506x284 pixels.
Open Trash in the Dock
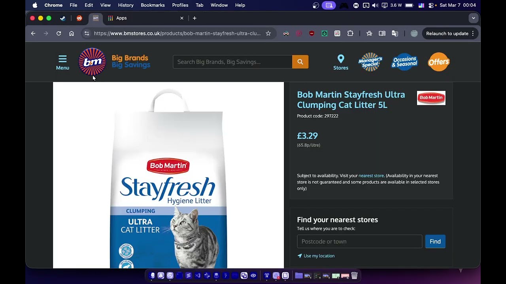click(x=354, y=276)
